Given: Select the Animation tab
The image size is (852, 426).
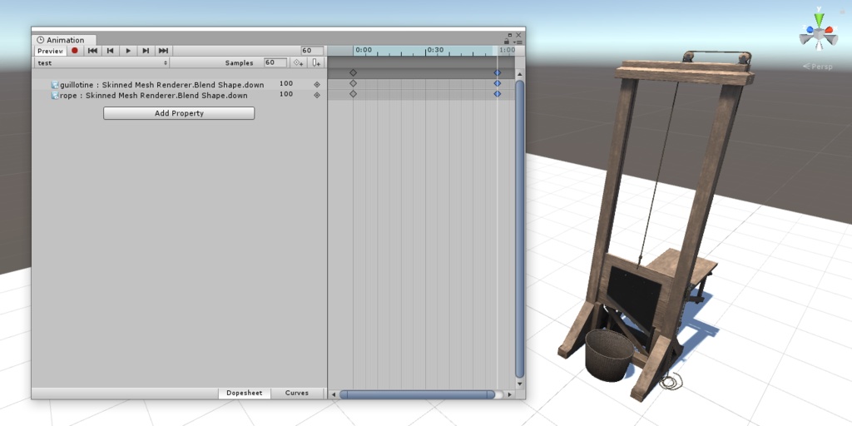Looking at the screenshot, I should [x=64, y=40].
